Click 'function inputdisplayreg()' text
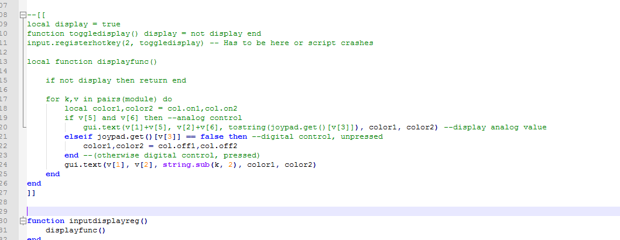The image size is (620, 240). pos(87,221)
